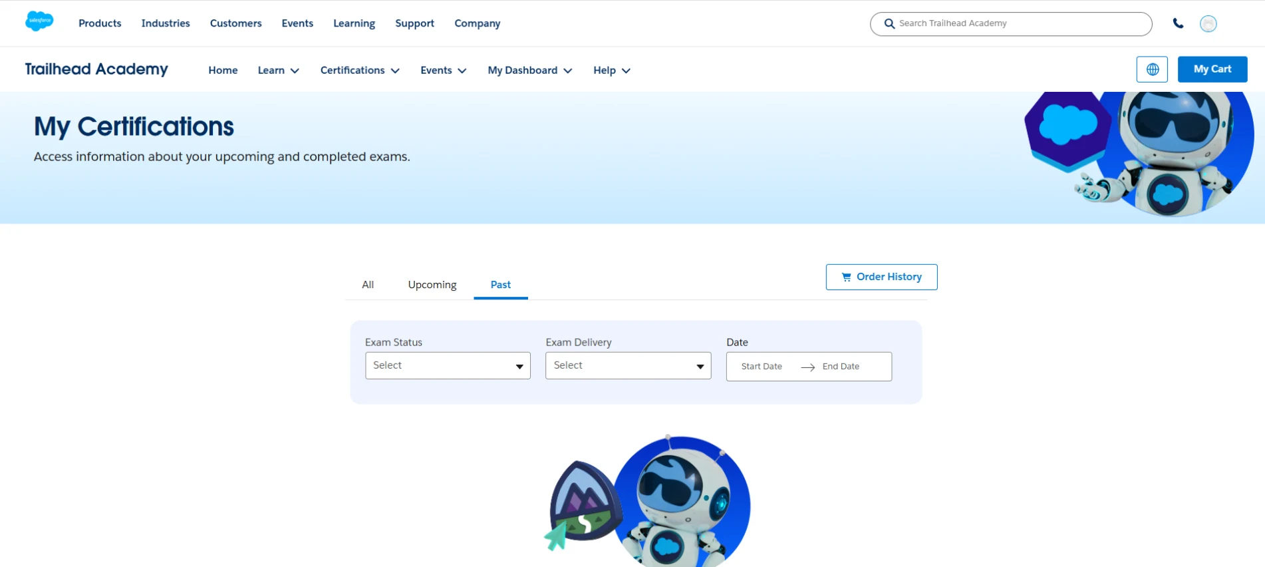Switch to the Upcoming tab
Image resolution: width=1265 pixels, height=567 pixels.
pos(432,285)
